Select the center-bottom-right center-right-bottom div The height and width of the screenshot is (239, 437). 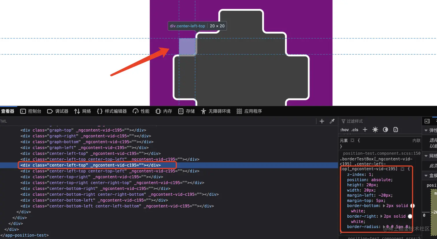coord(119,194)
